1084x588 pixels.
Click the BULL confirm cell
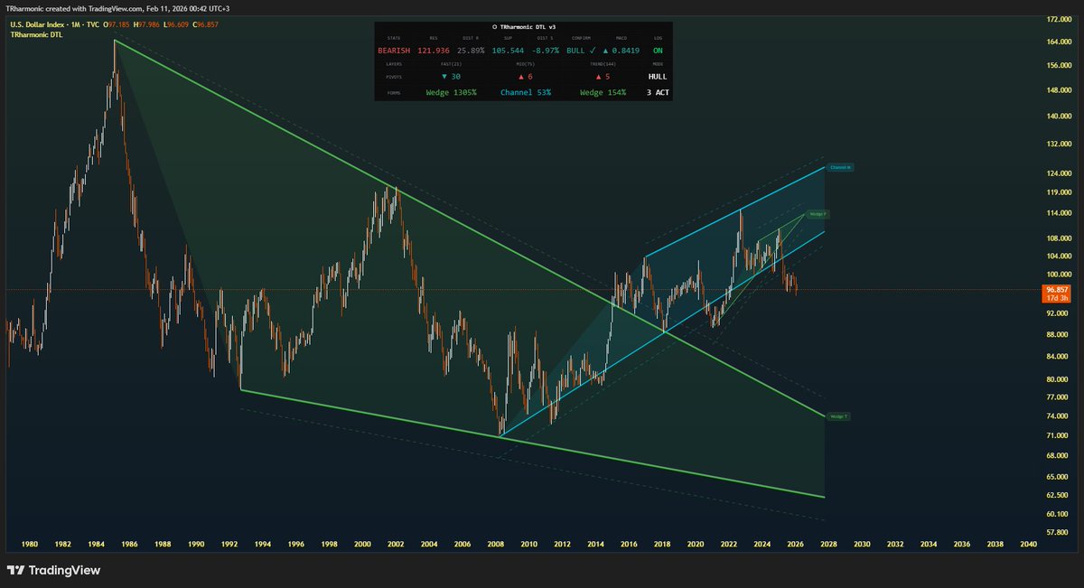tap(580, 51)
